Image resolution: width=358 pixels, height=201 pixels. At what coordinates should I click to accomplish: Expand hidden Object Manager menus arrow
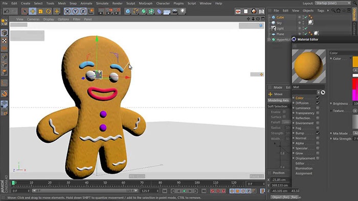pos(328,11)
